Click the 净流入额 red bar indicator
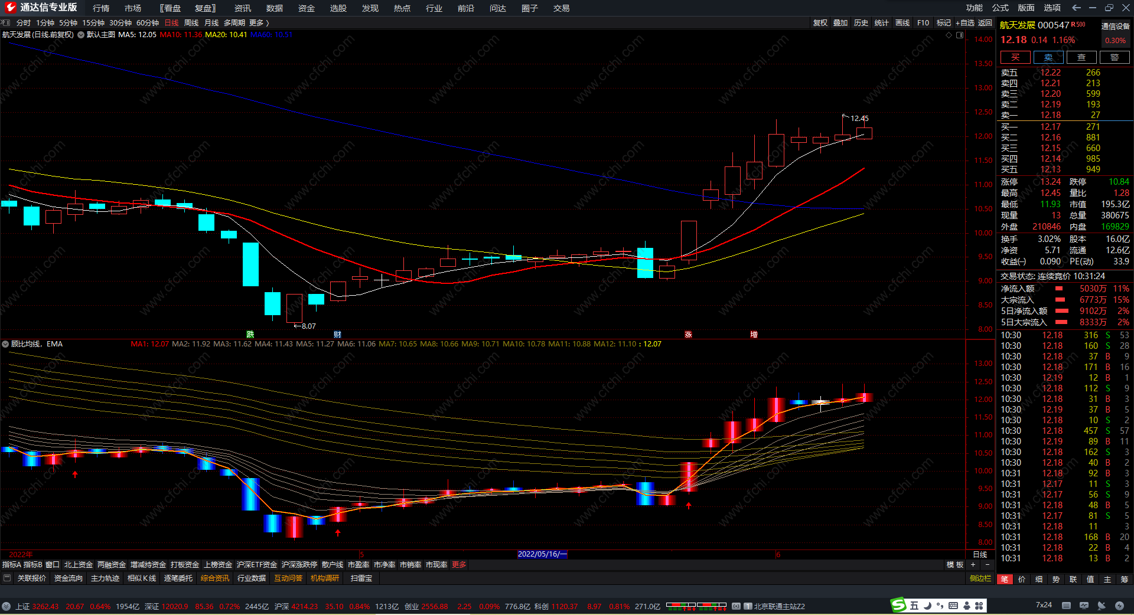The width and height of the screenshot is (1134, 615). (x=1059, y=289)
